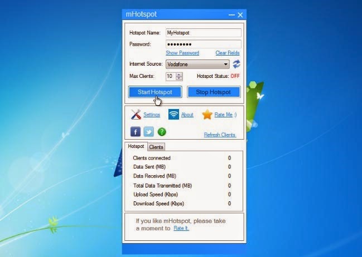
Task: Open the Facebook page icon
Action: point(136,132)
